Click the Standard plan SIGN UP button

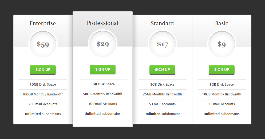tap(163, 70)
